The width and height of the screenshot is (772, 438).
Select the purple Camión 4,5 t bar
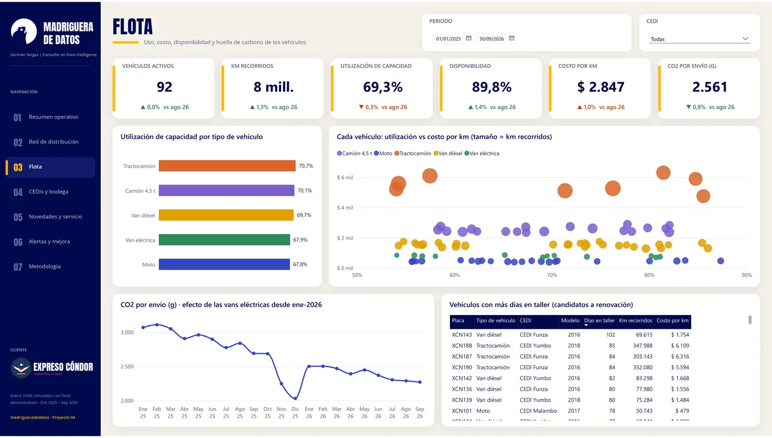[227, 191]
